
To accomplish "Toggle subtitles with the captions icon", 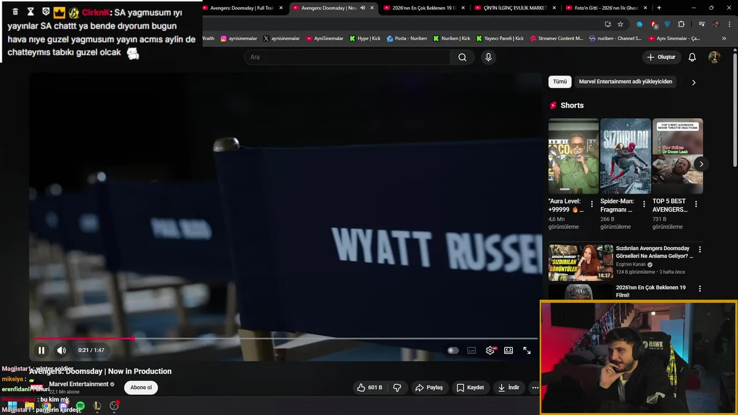I will point(472,350).
